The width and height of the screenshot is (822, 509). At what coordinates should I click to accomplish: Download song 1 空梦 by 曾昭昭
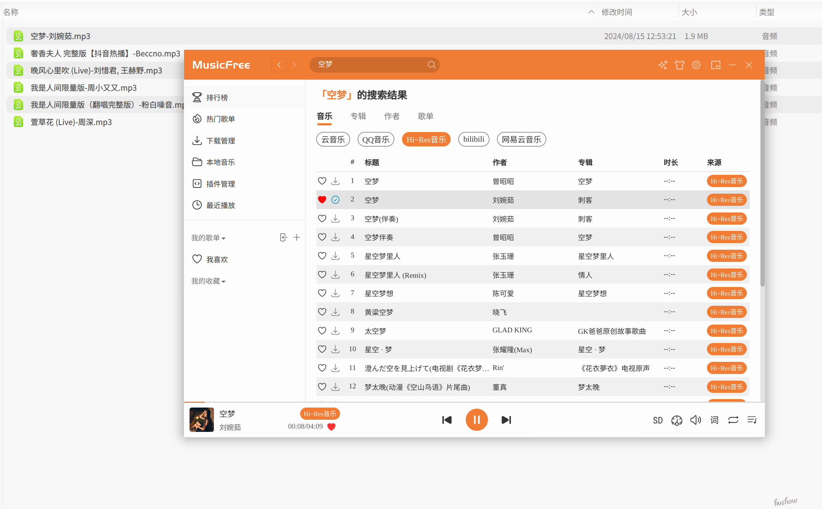tap(335, 181)
